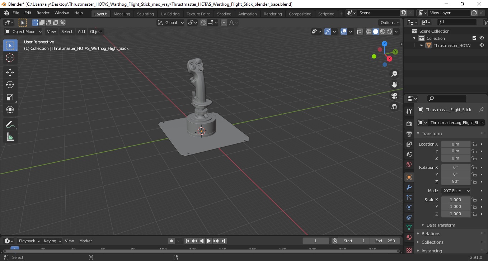Select the Measure tool

(10, 137)
